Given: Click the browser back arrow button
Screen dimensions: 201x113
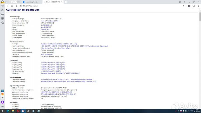Looking at the screenshot, I should [x=8, y=6].
